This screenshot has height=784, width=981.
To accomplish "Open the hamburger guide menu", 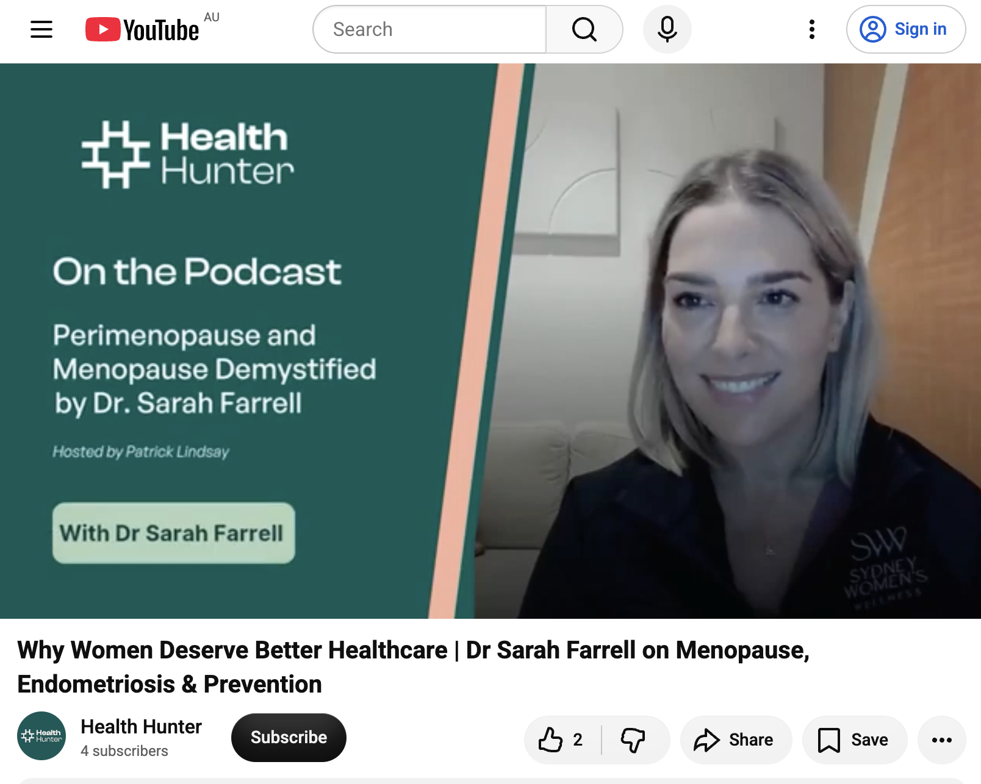I will (x=41, y=29).
